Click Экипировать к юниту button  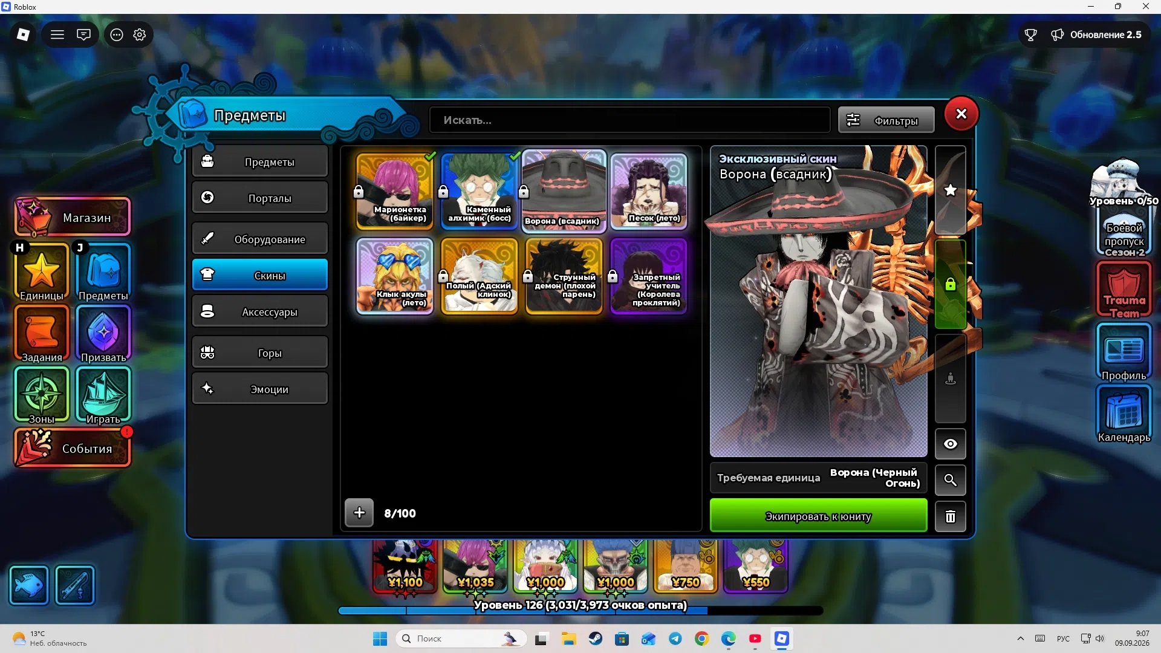point(818,516)
